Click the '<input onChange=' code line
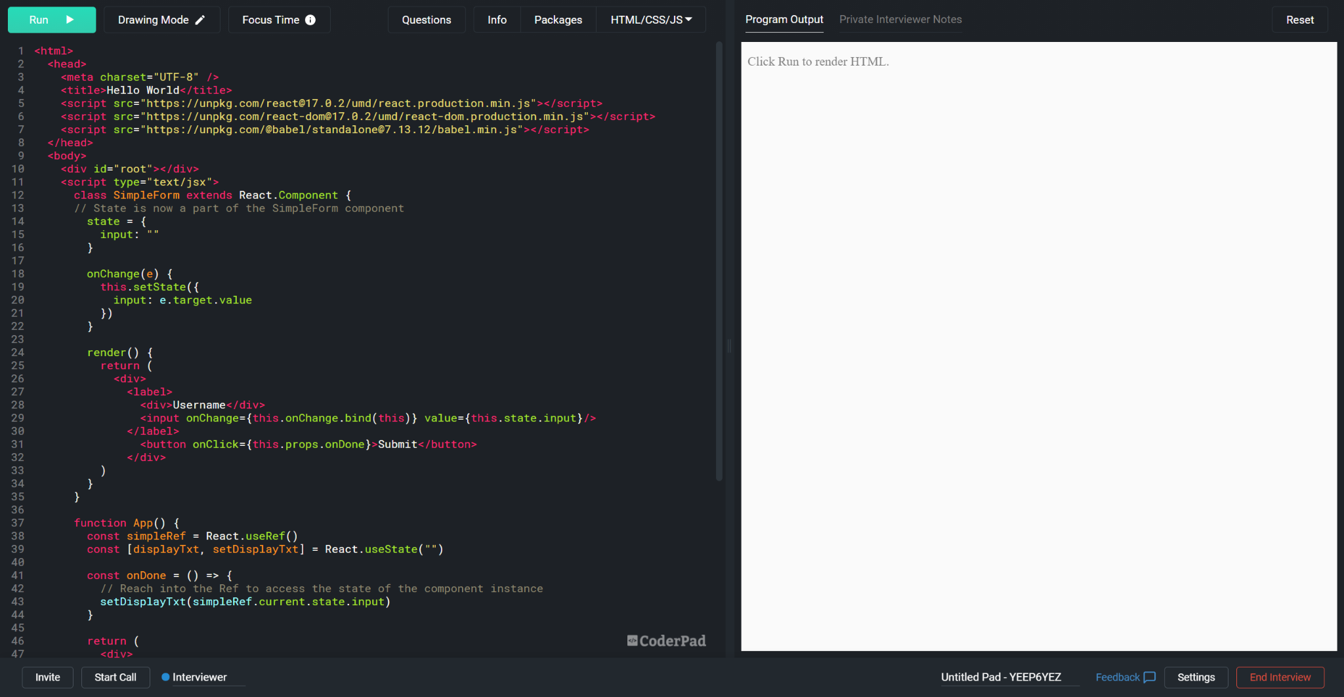This screenshot has width=1344, height=697. coord(368,418)
